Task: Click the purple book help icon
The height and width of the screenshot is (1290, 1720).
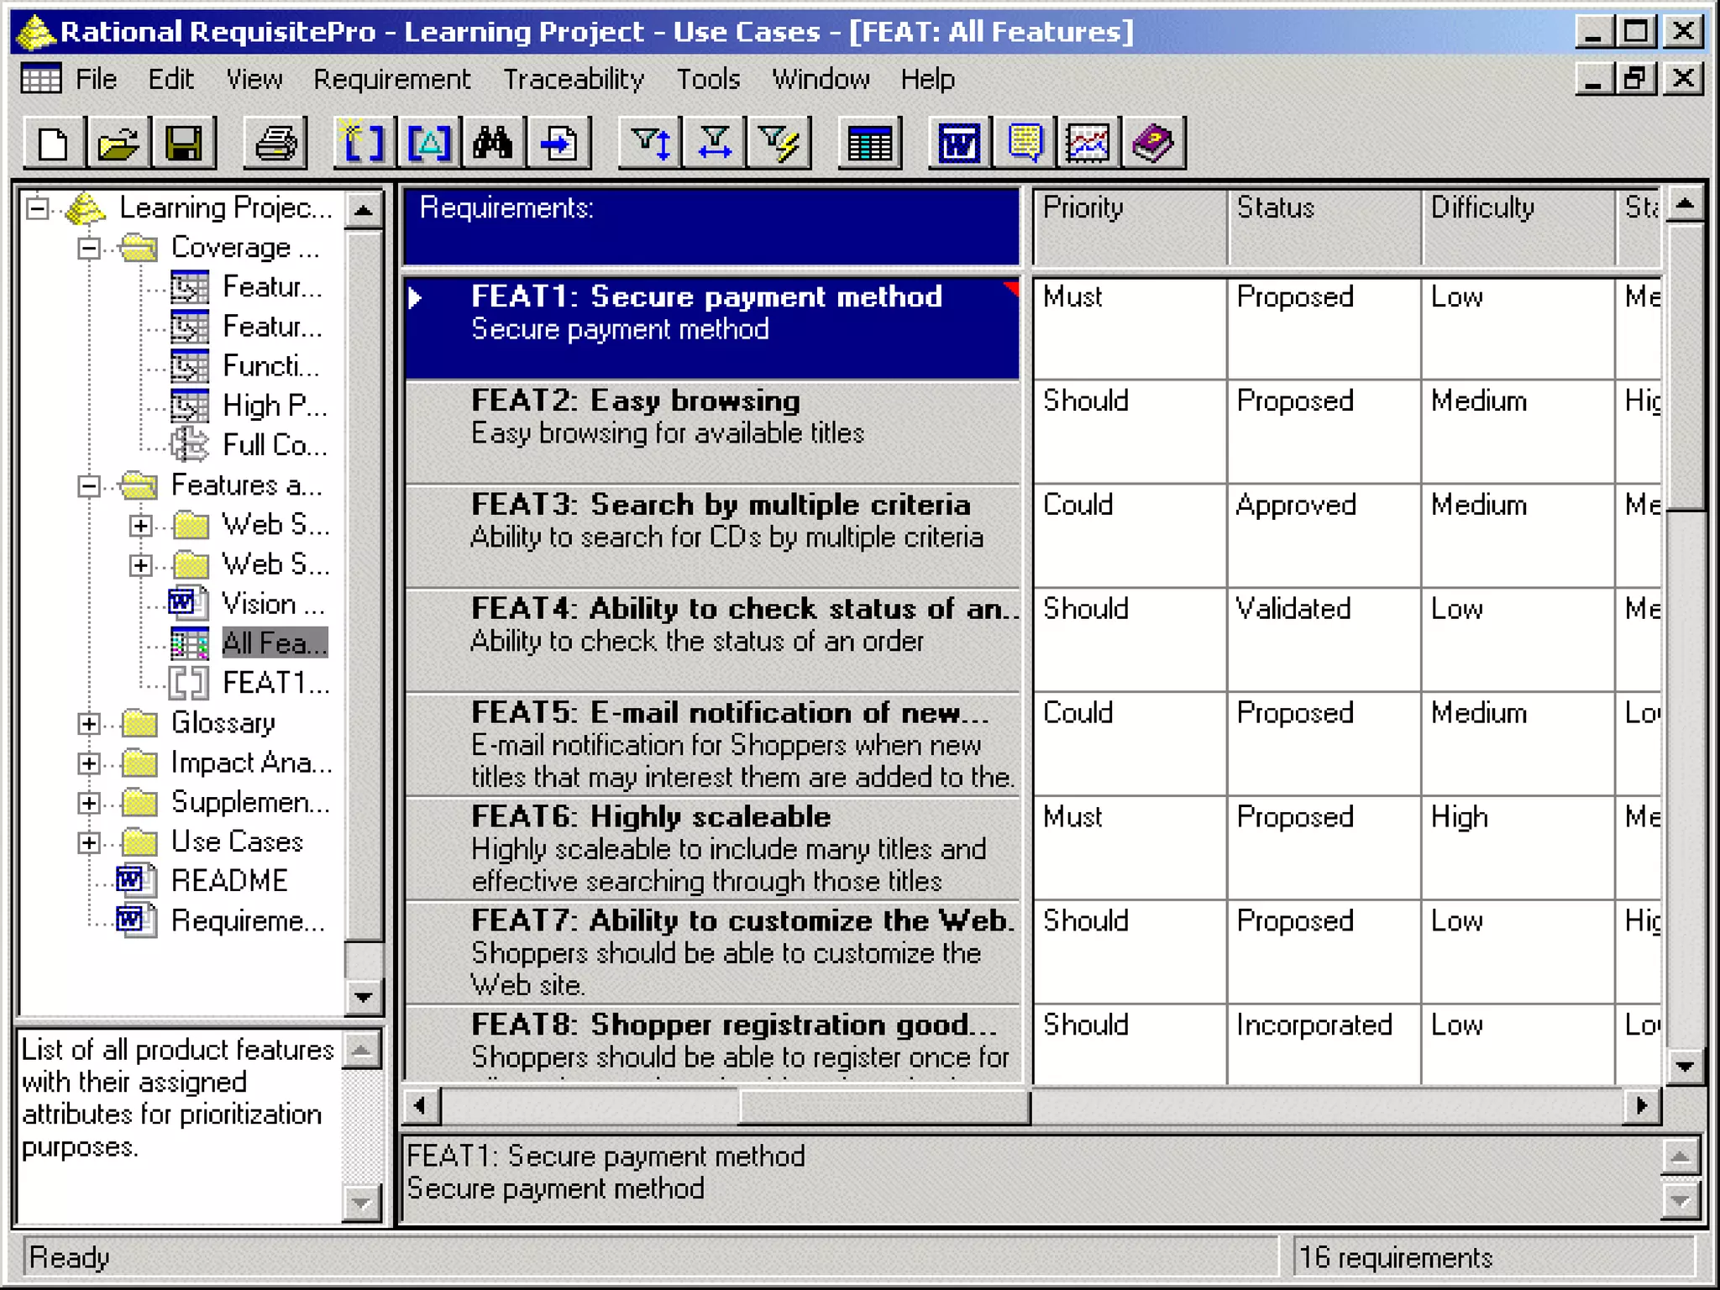Action: click(x=1153, y=144)
